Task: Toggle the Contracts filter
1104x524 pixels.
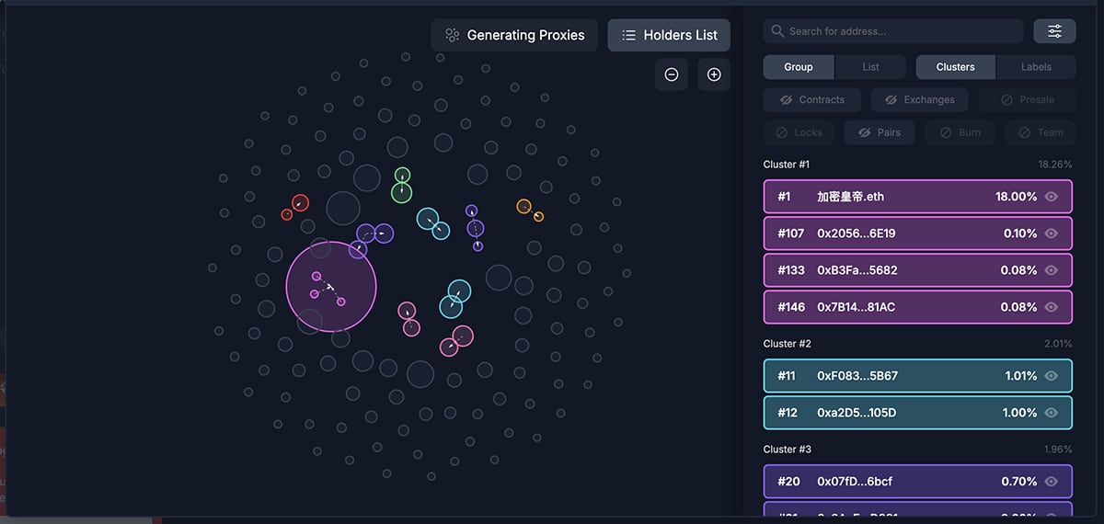Action: (812, 99)
